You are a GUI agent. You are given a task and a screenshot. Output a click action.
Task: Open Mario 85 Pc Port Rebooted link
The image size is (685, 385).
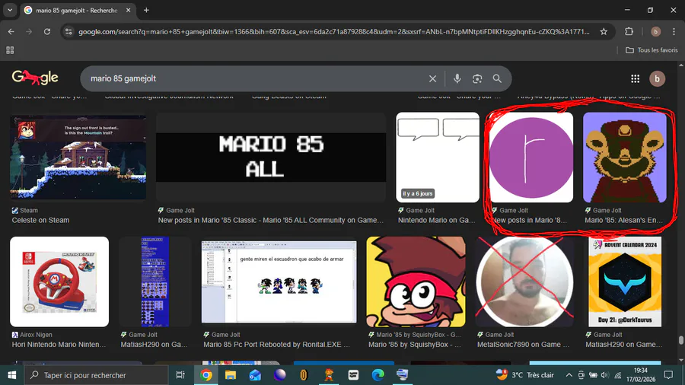click(276, 345)
